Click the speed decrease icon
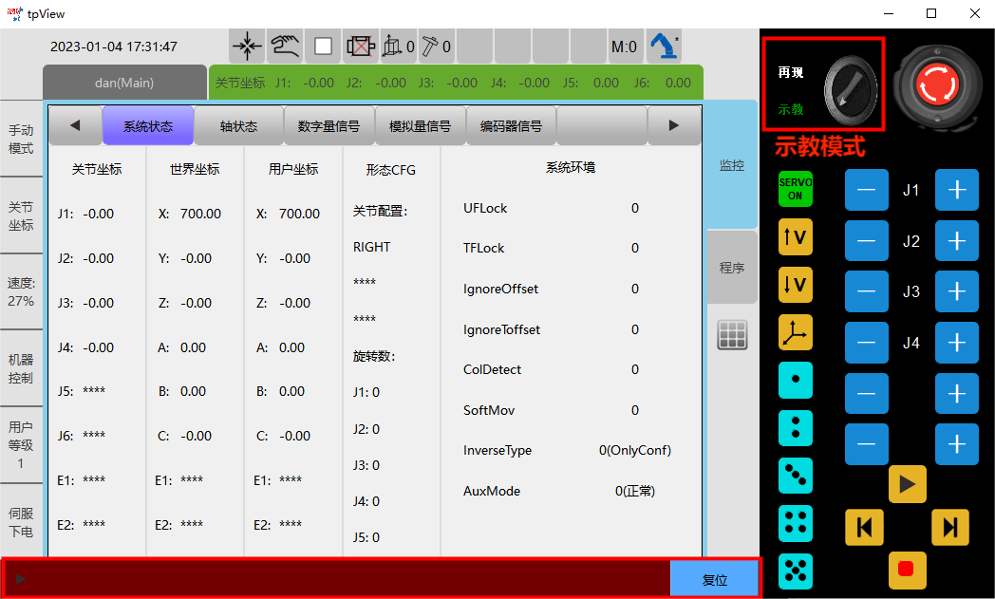995x599 pixels. tap(795, 286)
